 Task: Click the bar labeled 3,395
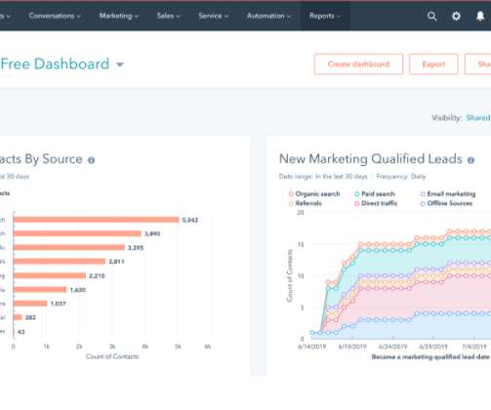[x=69, y=248]
